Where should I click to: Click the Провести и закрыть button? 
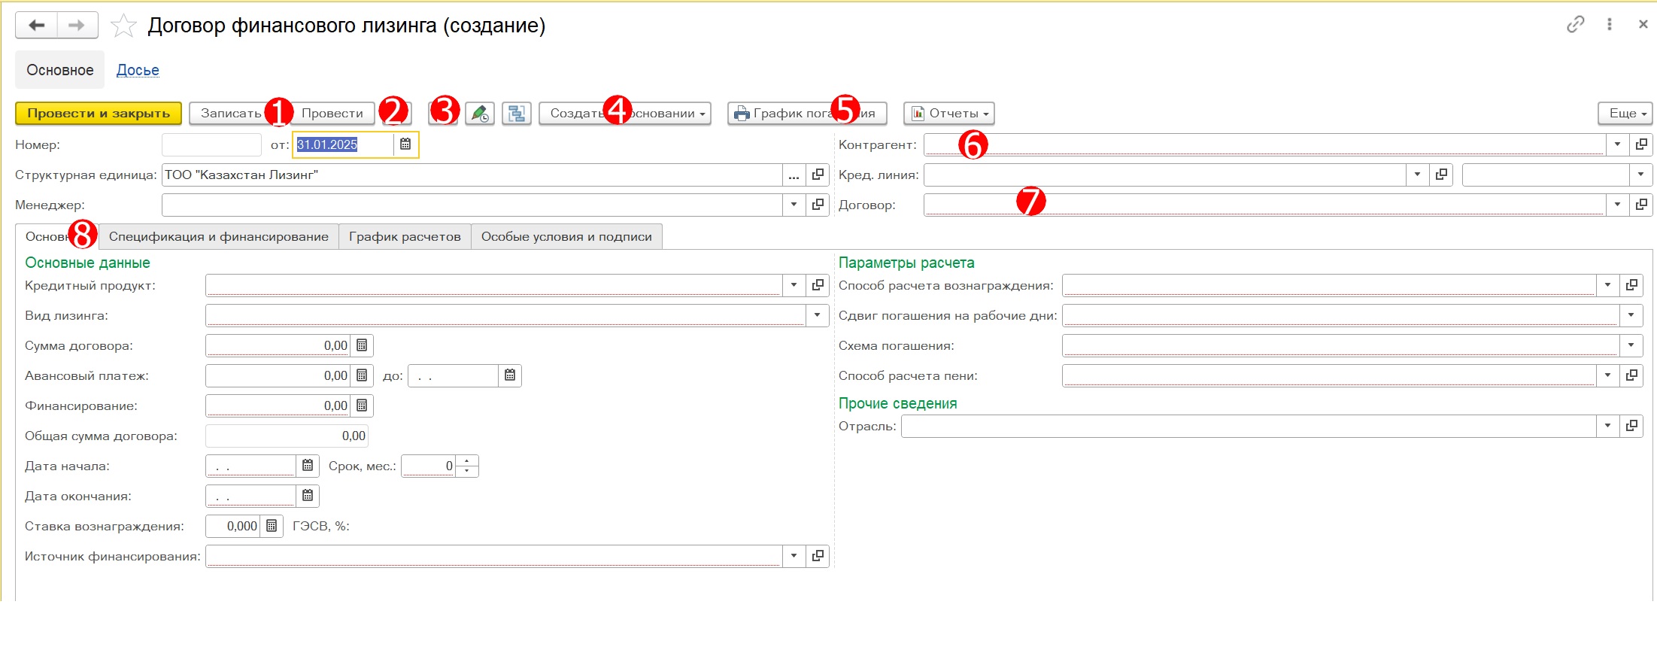(x=99, y=114)
